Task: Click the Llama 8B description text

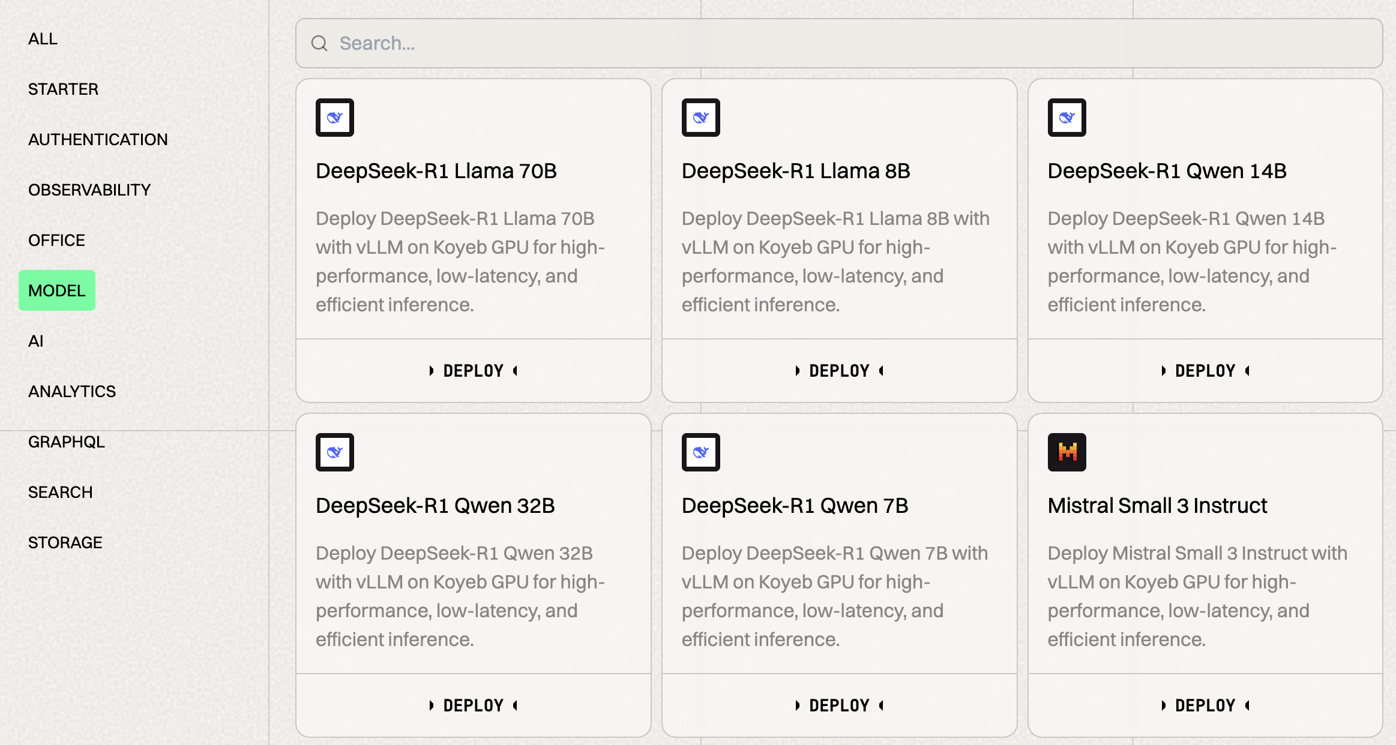Action: coord(835,262)
